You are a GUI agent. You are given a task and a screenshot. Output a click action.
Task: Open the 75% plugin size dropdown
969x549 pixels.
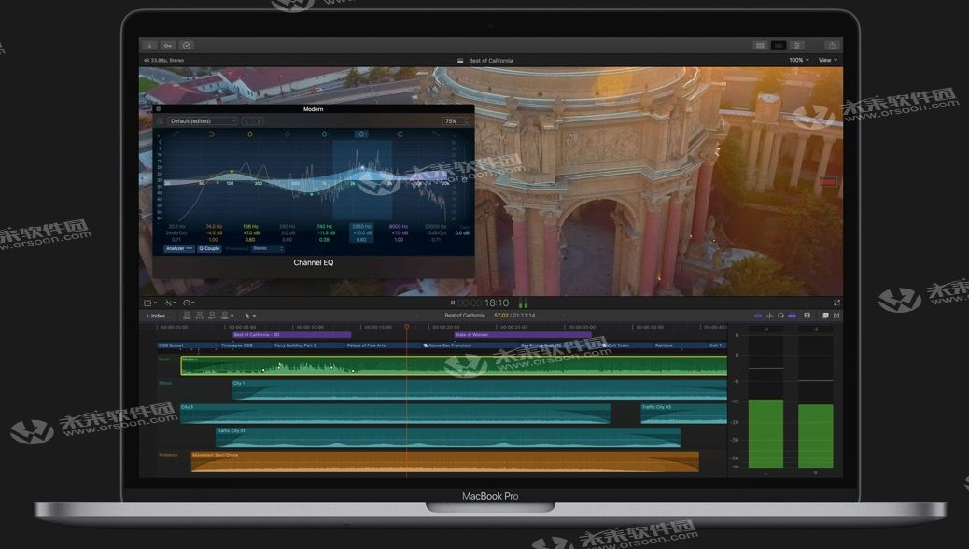point(456,121)
